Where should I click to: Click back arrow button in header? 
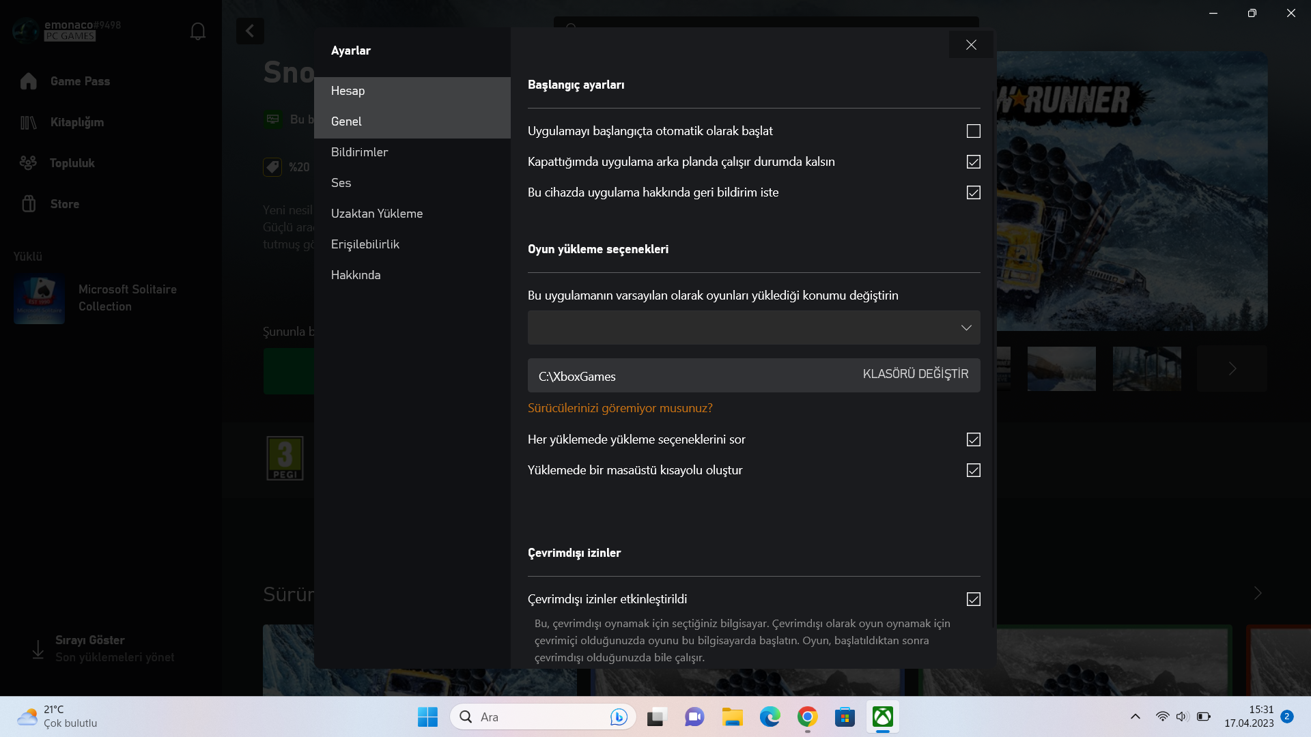coord(250,31)
